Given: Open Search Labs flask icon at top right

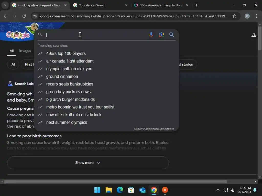Looking at the screenshot, I should click(254, 35).
